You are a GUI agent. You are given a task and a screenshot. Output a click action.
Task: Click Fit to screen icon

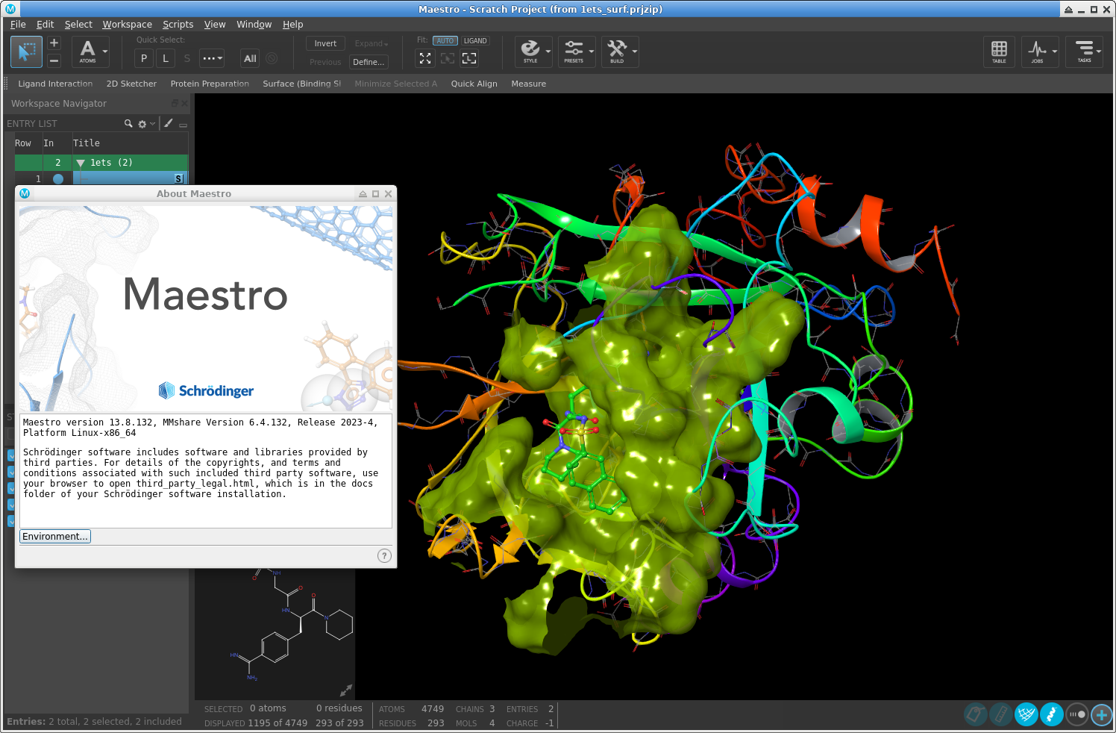425,58
